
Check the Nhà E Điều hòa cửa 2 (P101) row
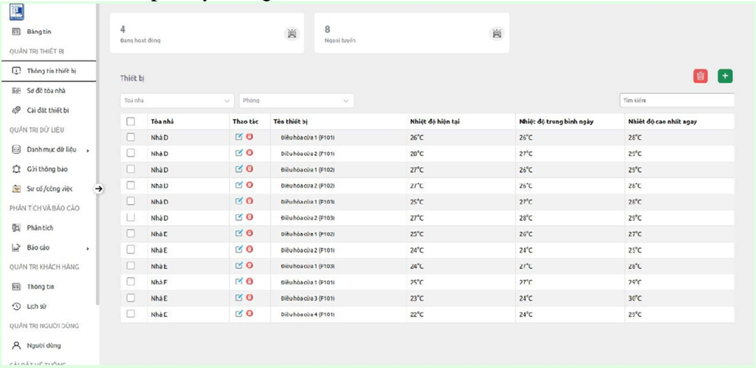pyautogui.click(x=131, y=250)
